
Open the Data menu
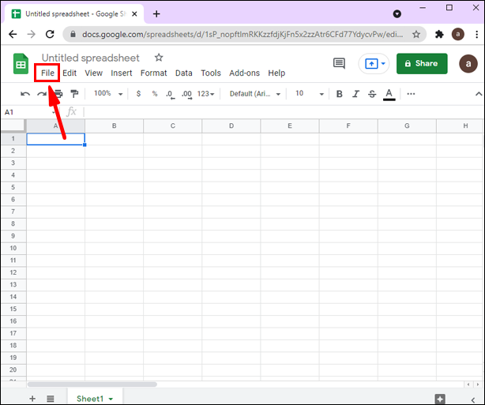point(184,73)
